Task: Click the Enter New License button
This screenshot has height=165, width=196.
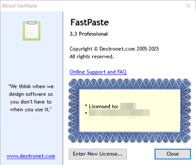Action: [x=98, y=154]
